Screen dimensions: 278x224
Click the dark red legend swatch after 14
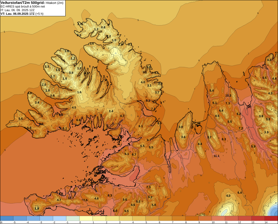(x=271, y=218)
